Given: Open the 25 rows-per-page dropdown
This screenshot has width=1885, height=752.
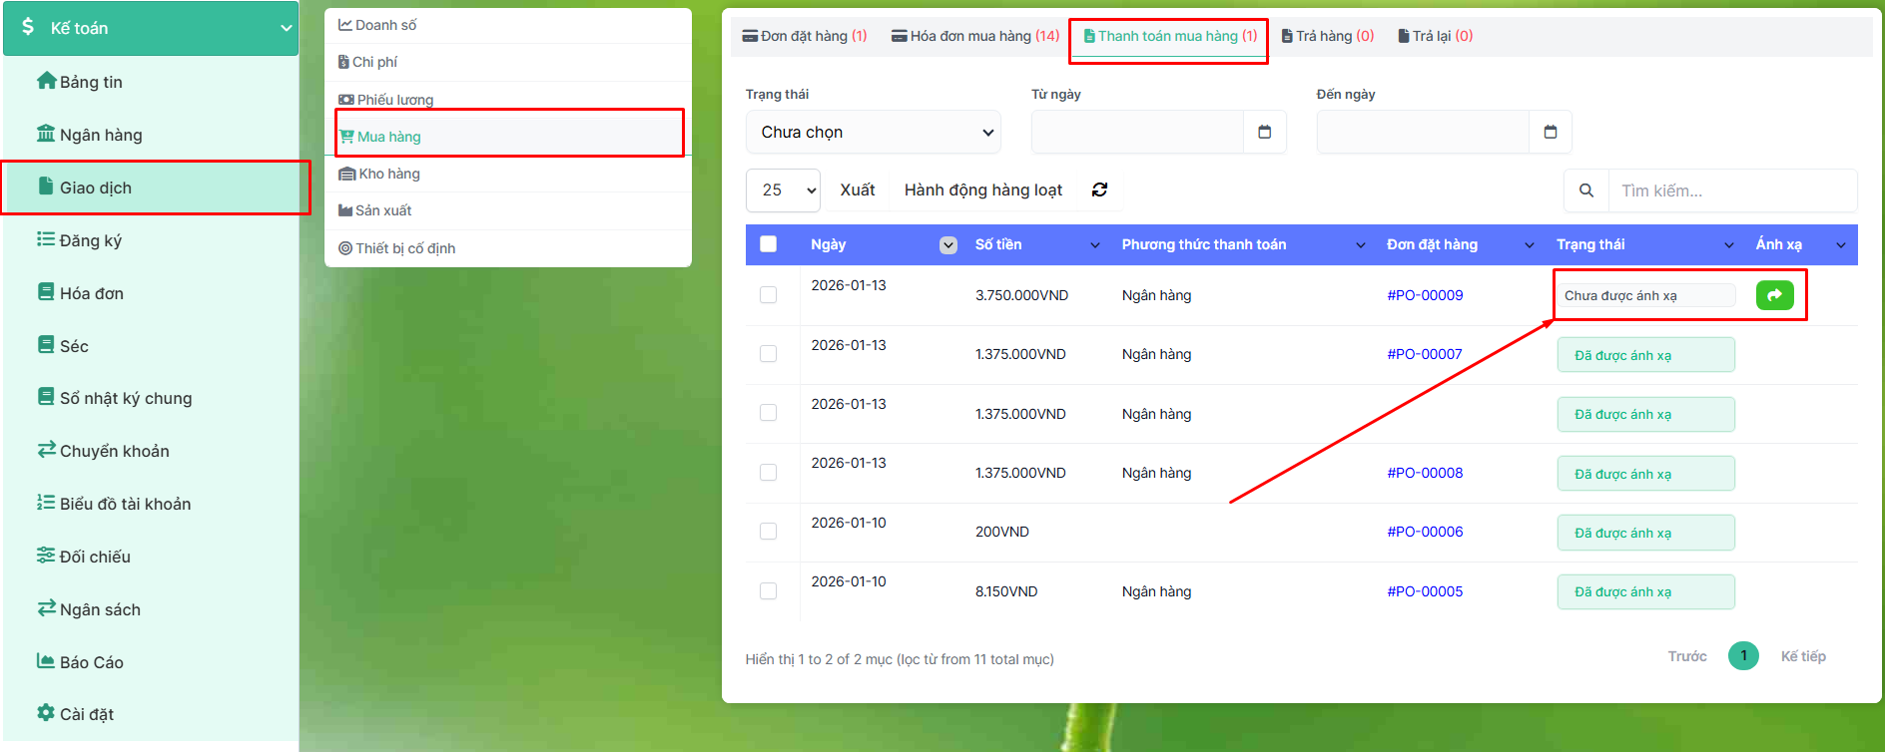Looking at the screenshot, I should 783,189.
